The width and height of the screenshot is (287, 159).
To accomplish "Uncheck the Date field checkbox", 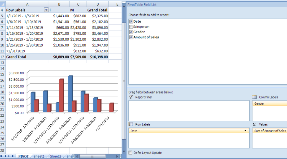I will coord(131,21).
